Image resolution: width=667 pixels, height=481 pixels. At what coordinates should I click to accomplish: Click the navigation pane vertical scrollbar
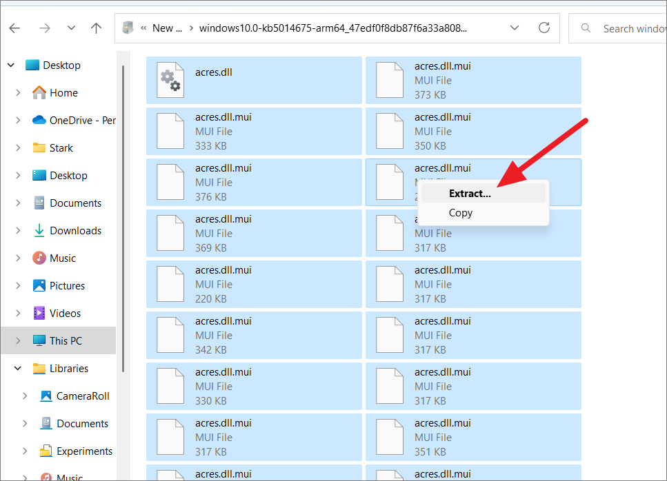pos(123,219)
